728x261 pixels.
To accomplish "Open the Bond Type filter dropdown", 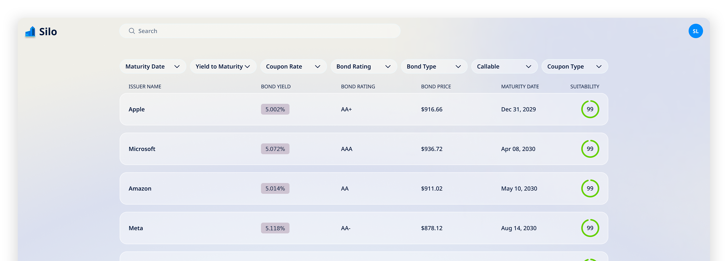I will 434,67.
